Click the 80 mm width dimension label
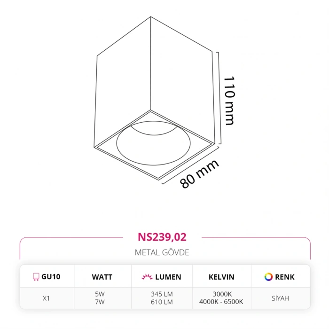 tap(200, 175)
